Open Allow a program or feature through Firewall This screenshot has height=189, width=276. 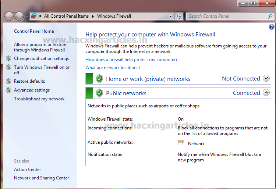point(40,47)
